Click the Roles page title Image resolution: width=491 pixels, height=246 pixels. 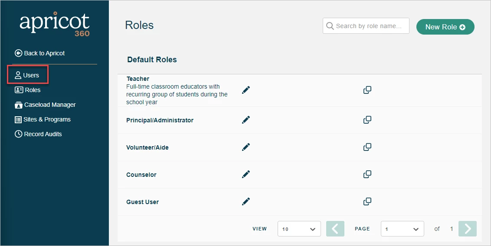click(x=139, y=25)
